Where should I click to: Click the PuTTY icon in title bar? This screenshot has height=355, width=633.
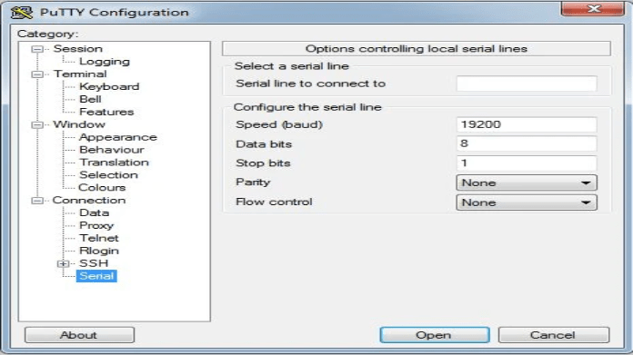tap(22, 13)
